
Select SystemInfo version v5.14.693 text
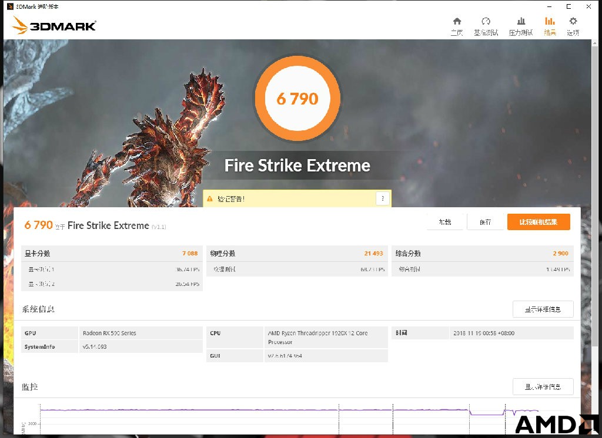95,347
